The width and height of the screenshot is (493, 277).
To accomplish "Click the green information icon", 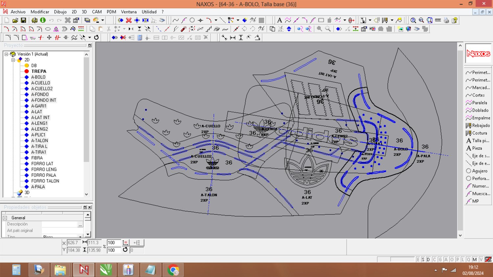I will tap(43, 20).
